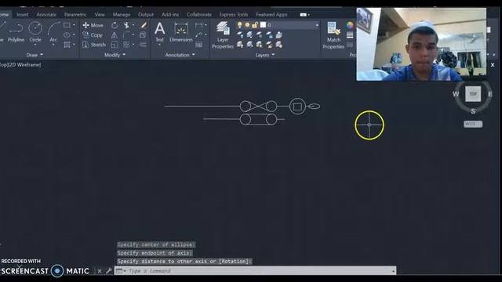
Task: Open the Insert ribbon tab
Action: tap(23, 15)
